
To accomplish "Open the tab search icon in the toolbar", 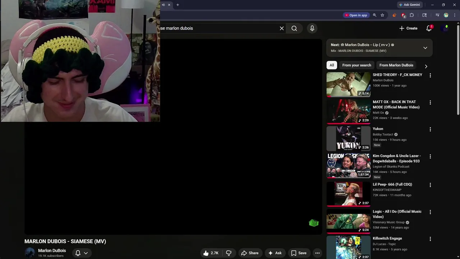I will (424, 15).
